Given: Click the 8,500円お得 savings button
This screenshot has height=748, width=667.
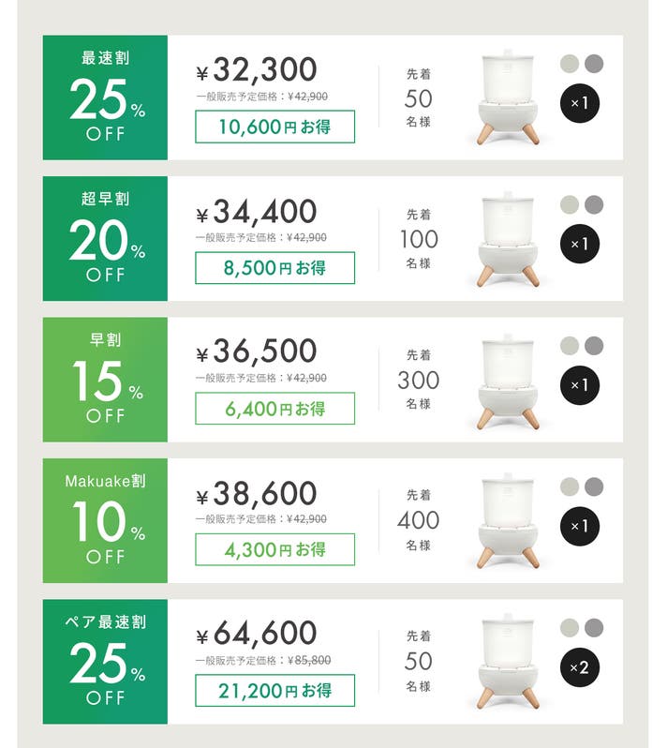Looking at the screenshot, I should click(274, 268).
